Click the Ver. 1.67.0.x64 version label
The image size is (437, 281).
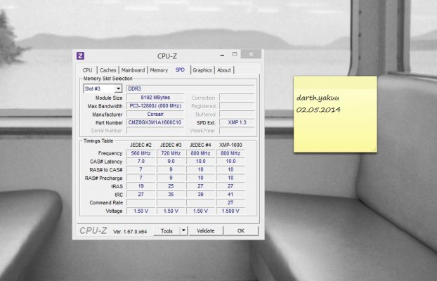tap(130, 231)
